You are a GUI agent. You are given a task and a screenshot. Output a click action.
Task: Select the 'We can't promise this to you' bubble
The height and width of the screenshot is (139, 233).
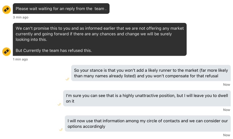(99, 39)
